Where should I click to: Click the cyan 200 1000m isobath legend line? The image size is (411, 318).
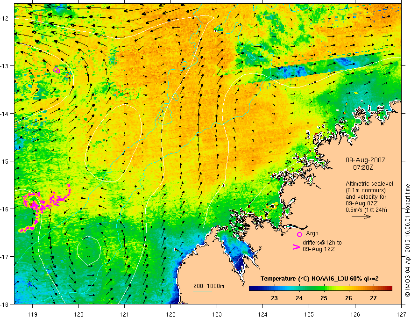(x=202, y=291)
